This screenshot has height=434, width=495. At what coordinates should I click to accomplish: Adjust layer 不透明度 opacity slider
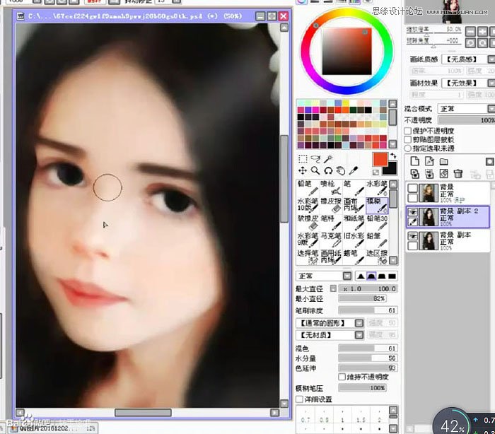(466, 120)
